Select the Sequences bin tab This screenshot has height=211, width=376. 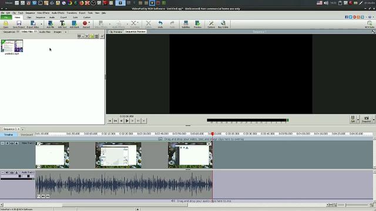point(11,32)
